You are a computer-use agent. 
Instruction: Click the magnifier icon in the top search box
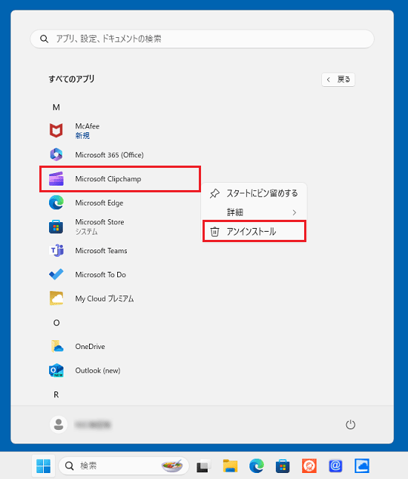tap(45, 39)
